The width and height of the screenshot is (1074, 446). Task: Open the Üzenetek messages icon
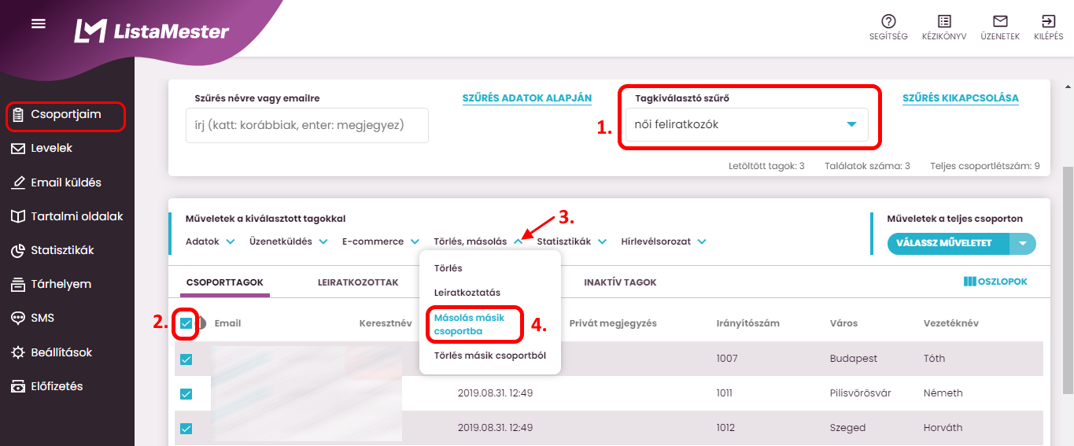(1000, 21)
